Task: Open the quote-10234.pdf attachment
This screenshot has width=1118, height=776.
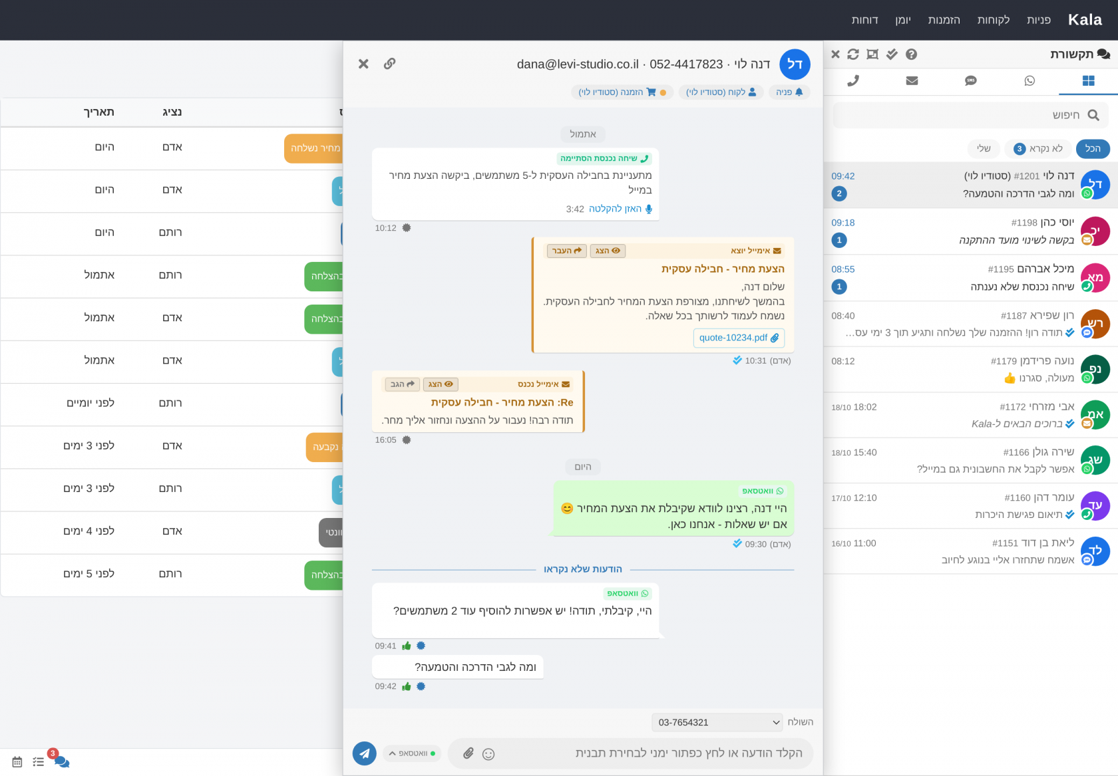Action: point(739,338)
